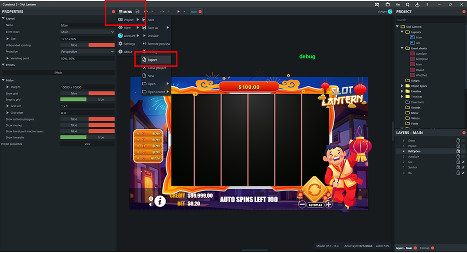Viewport: 467px width, 253px height.
Task: Edit the layout Name field
Action: click(87, 25)
